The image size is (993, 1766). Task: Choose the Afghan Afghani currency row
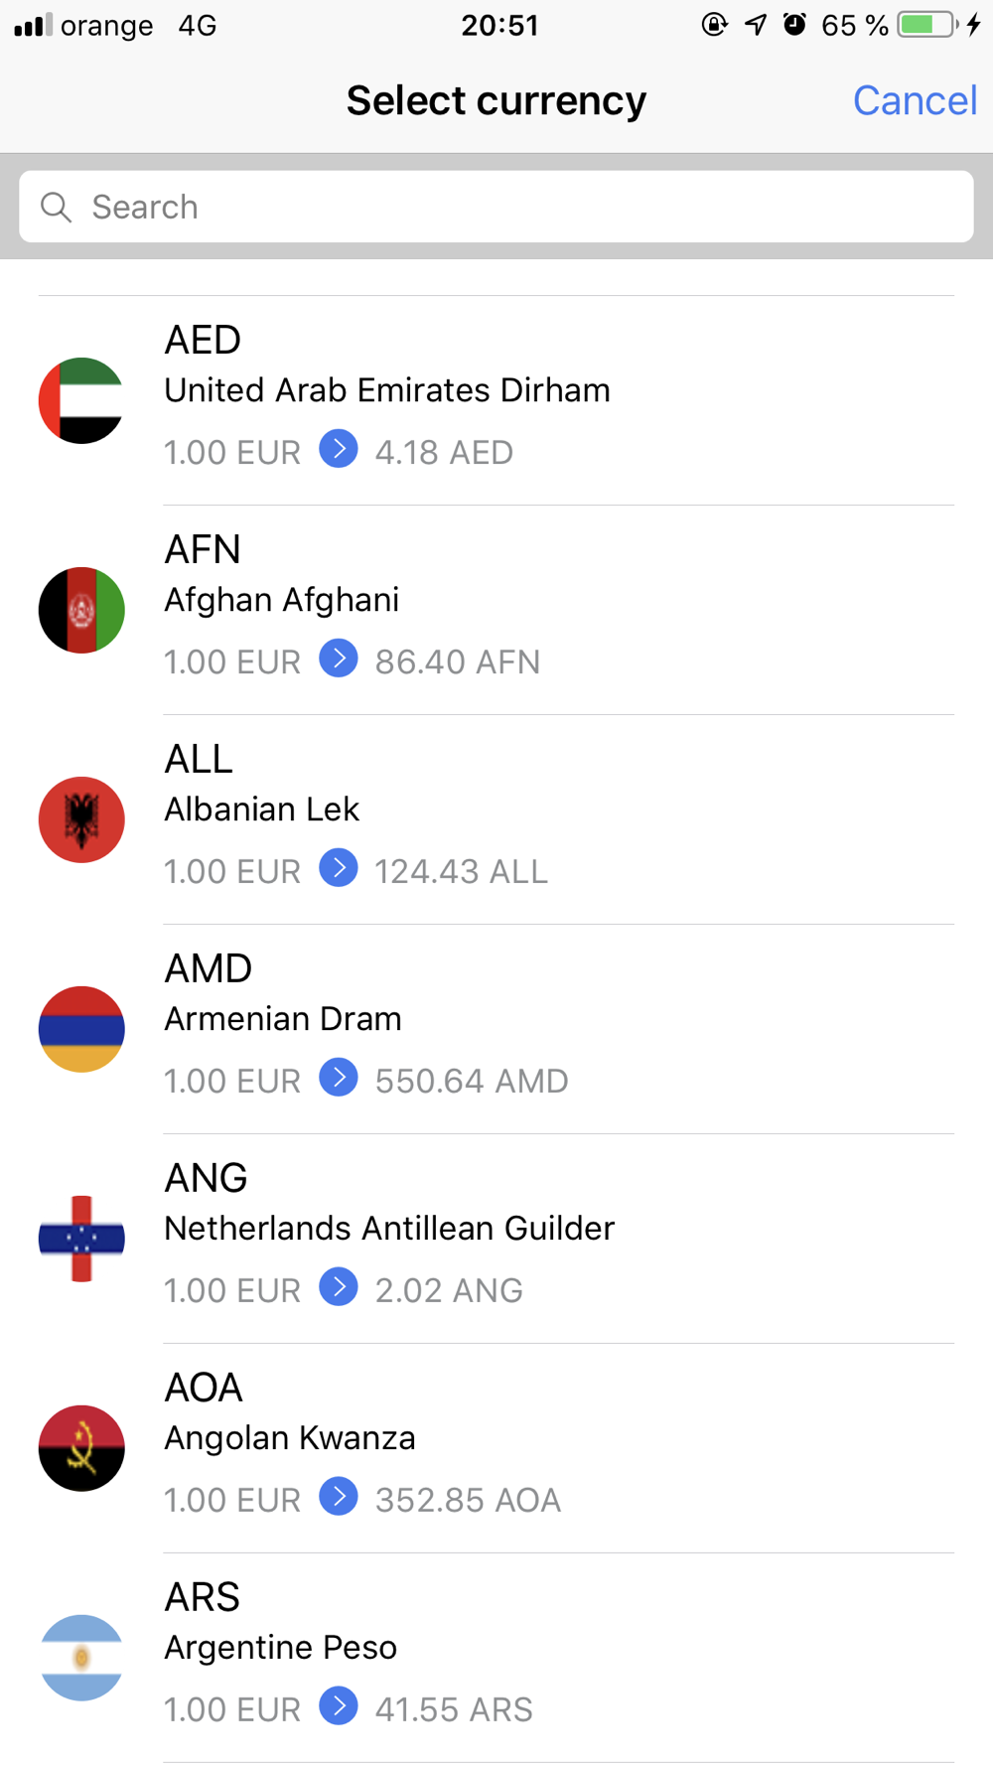(496, 610)
